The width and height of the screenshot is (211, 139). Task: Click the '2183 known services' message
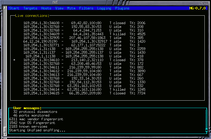28,127
